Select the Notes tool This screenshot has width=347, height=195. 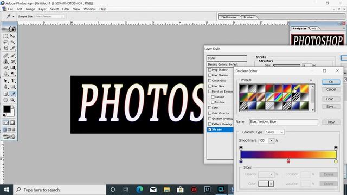[6, 94]
